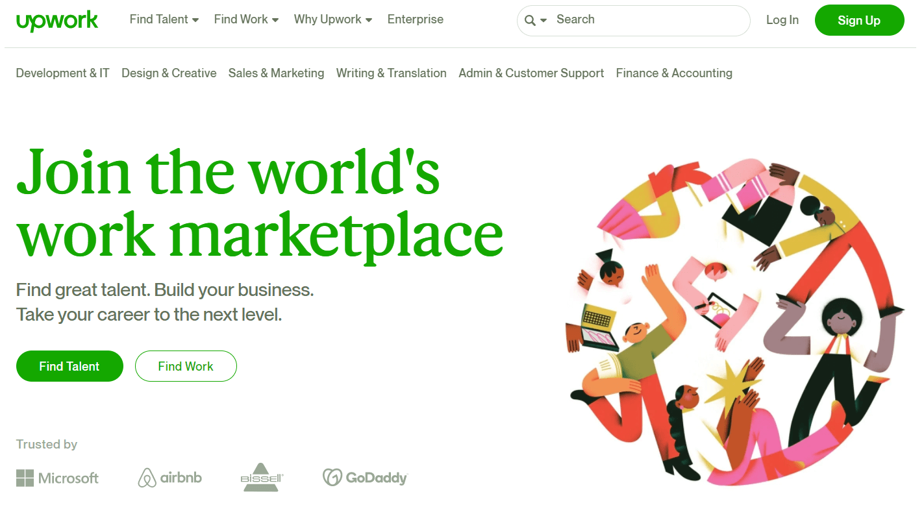
Task: Click the Bissell logo
Action: pos(262,477)
